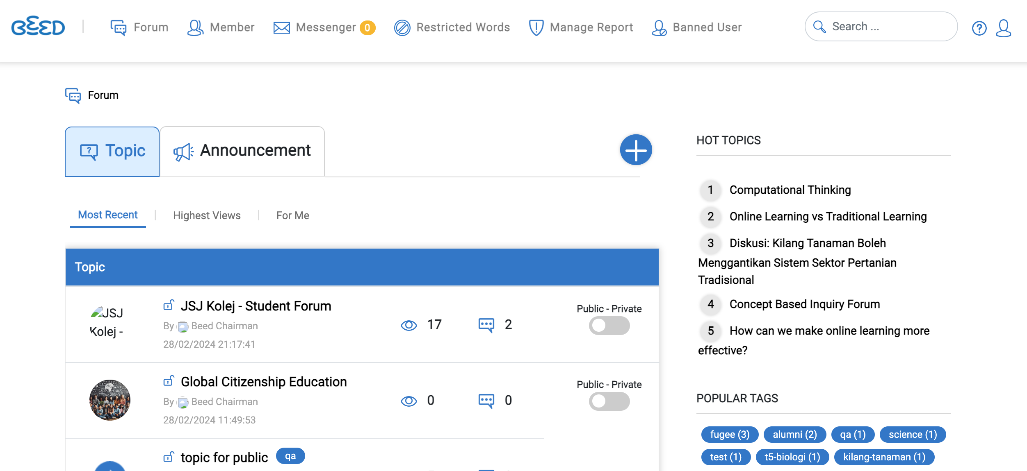Open Manage Report page
Viewport: 1027px width, 471px height.
click(x=591, y=27)
